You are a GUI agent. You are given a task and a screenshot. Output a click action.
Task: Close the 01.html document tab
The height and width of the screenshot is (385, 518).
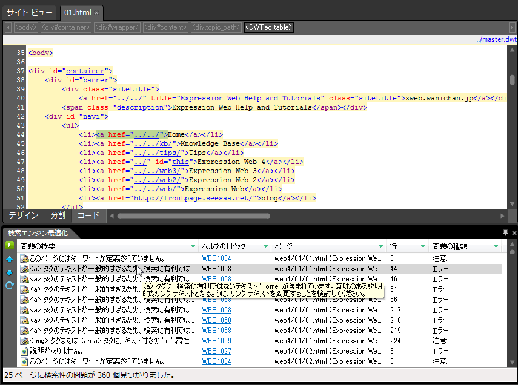[97, 13]
